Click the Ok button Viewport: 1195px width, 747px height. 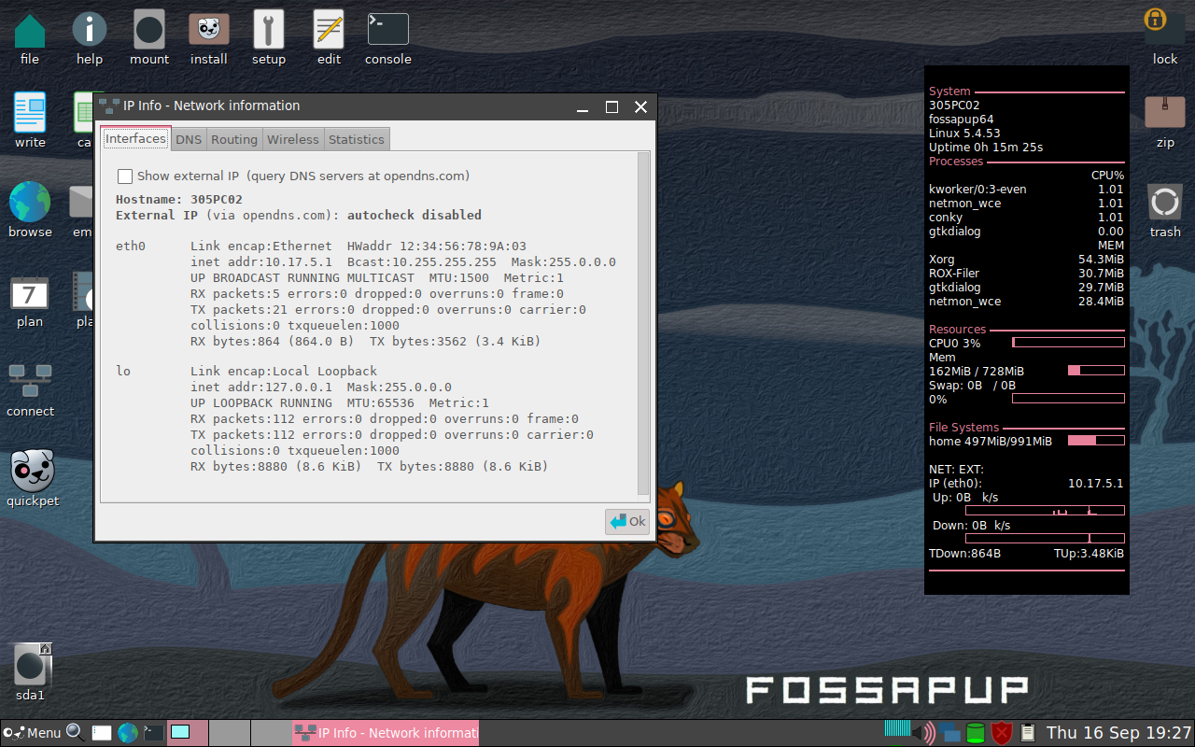coord(627,522)
